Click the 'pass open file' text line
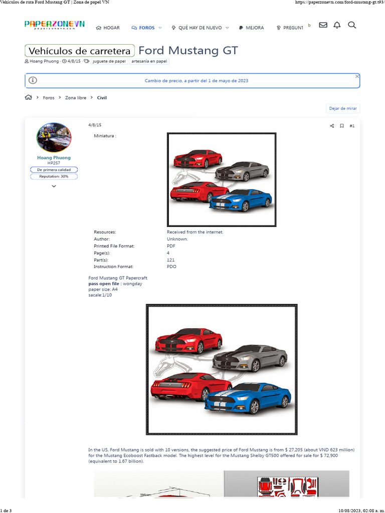The image size is (385, 513). (115, 284)
